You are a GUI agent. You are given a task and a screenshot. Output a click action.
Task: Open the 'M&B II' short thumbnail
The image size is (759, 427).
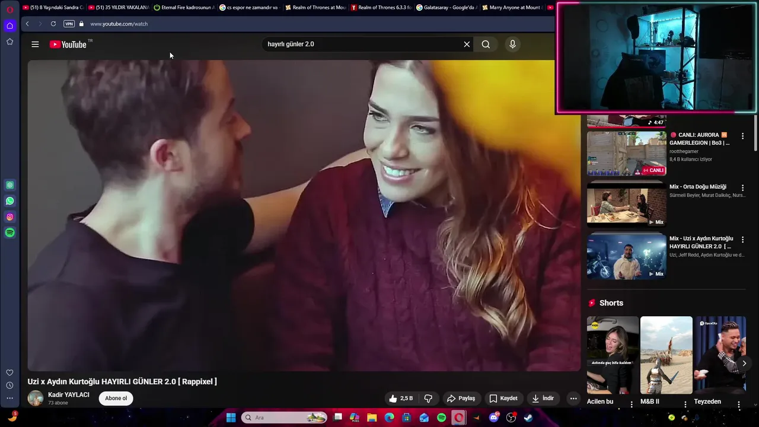click(x=666, y=355)
